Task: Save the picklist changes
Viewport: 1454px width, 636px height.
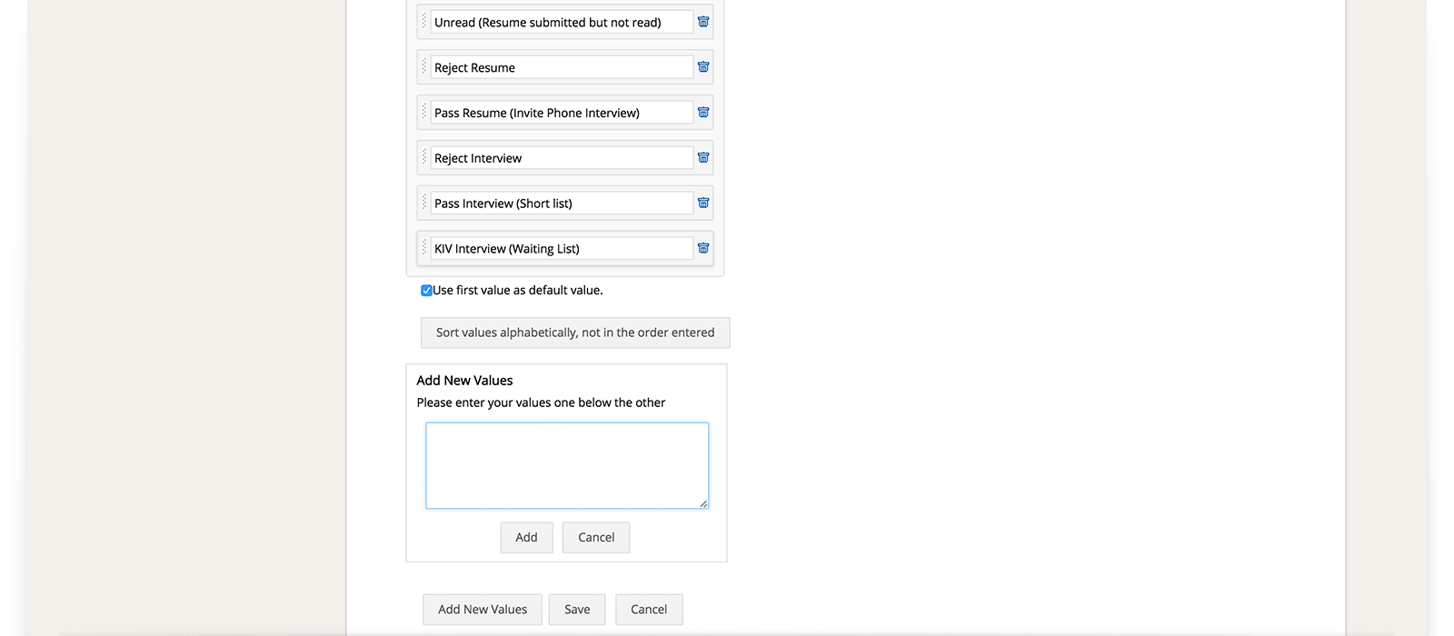Action: (x=577, y=610)
